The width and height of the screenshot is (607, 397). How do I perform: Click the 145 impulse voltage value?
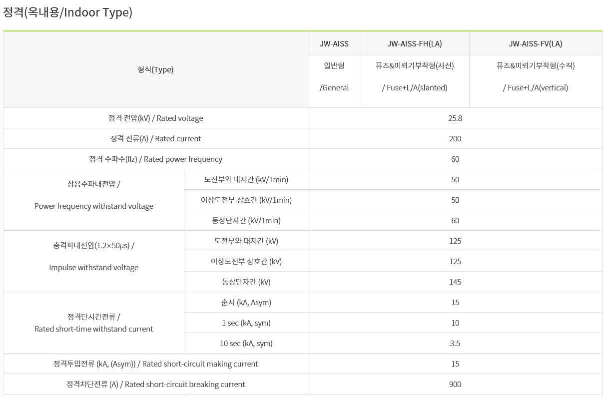pos(455,282)
